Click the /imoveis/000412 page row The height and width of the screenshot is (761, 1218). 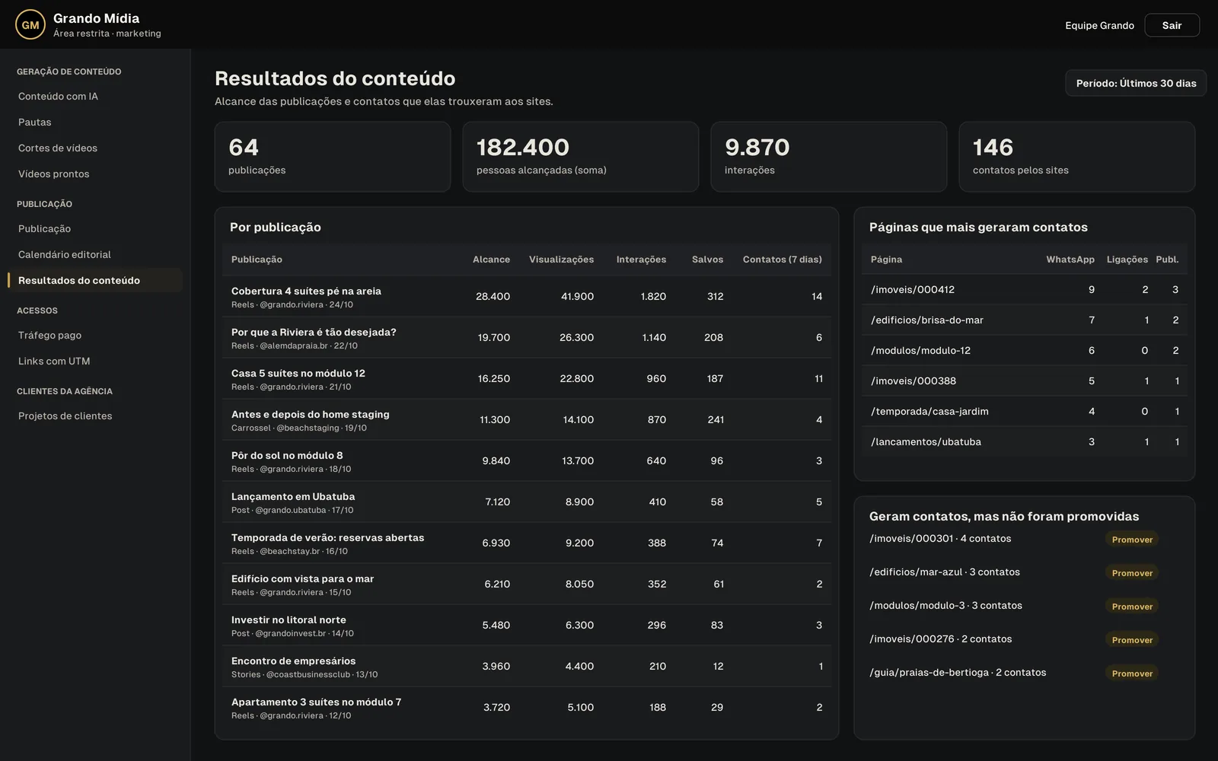[x=1025, y=289]
